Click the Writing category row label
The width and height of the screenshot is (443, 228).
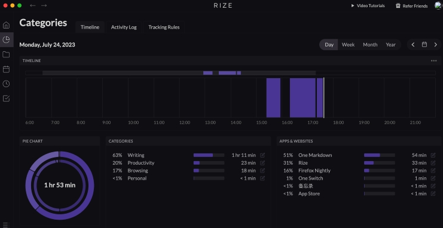[136, 155]
